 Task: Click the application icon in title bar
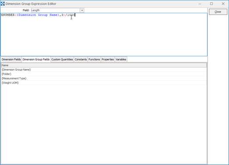(3, 4)
